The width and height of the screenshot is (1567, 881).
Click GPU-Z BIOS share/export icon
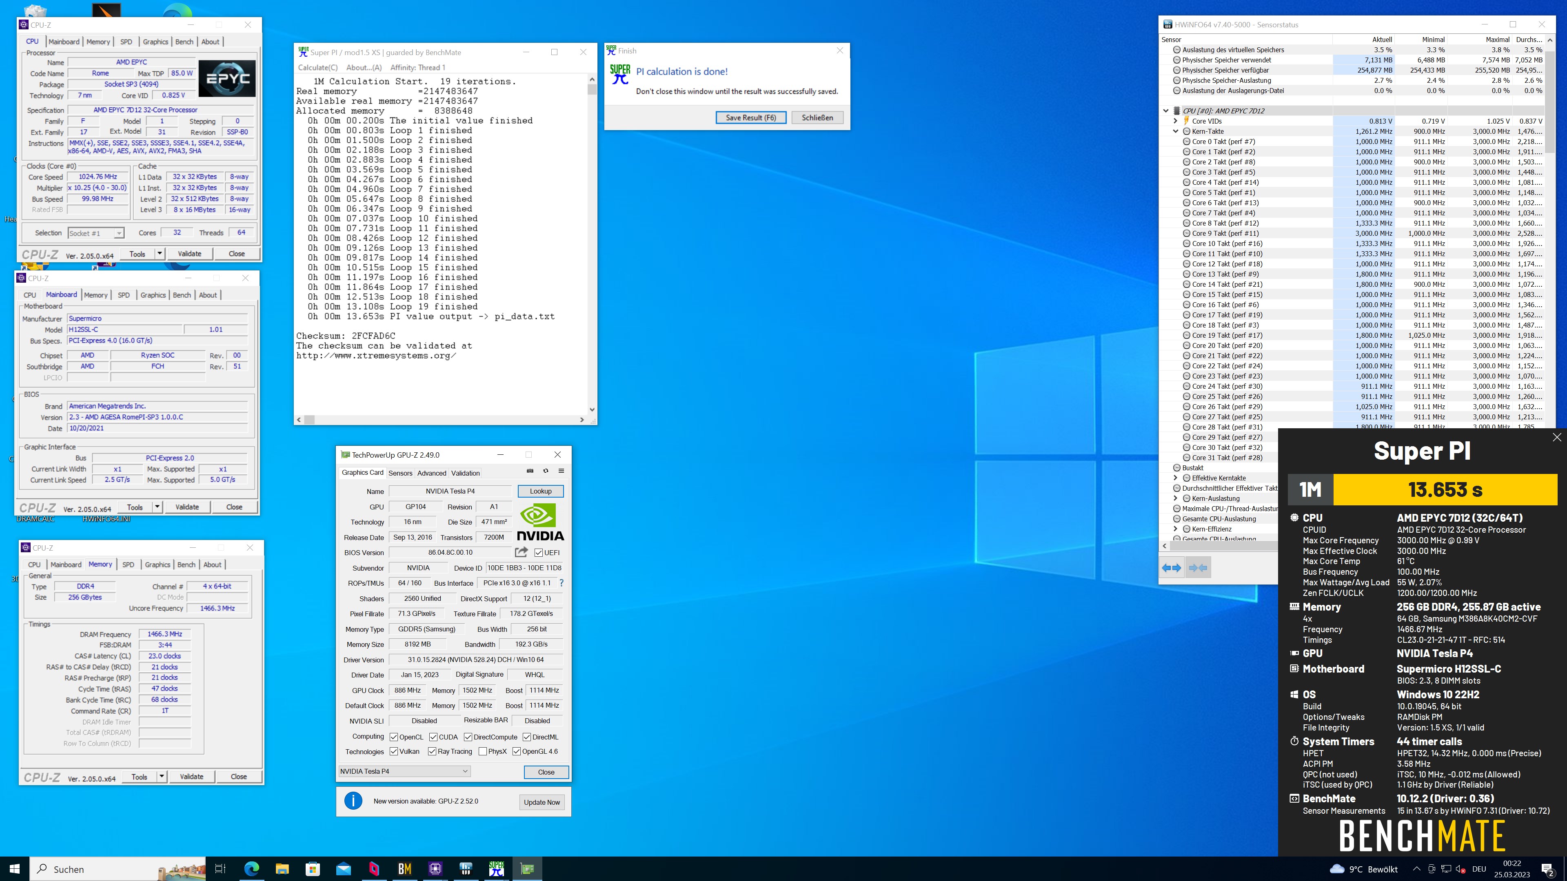click(522, 552)
